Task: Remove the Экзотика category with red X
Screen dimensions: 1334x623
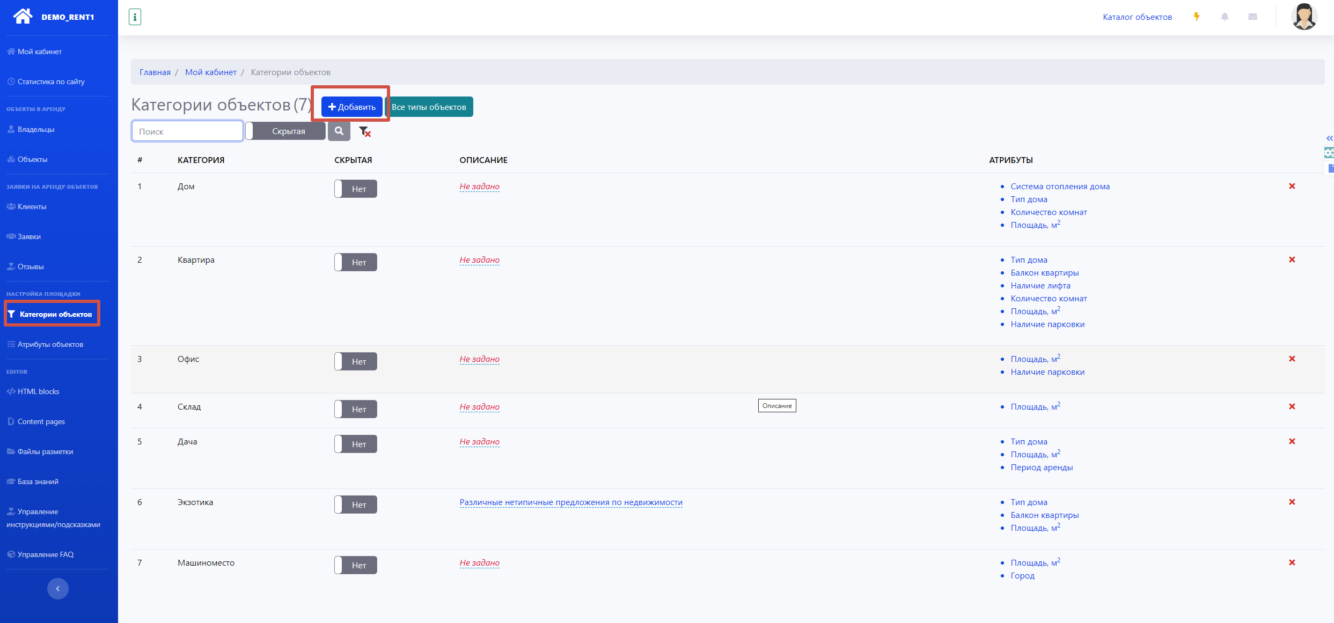Action: point(1292,502)
